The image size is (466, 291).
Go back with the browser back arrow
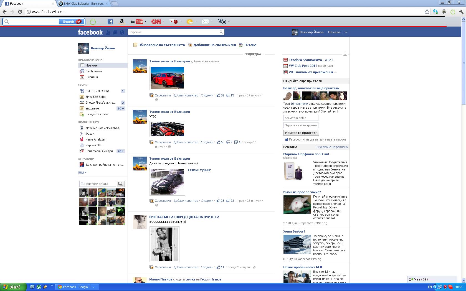4,12
